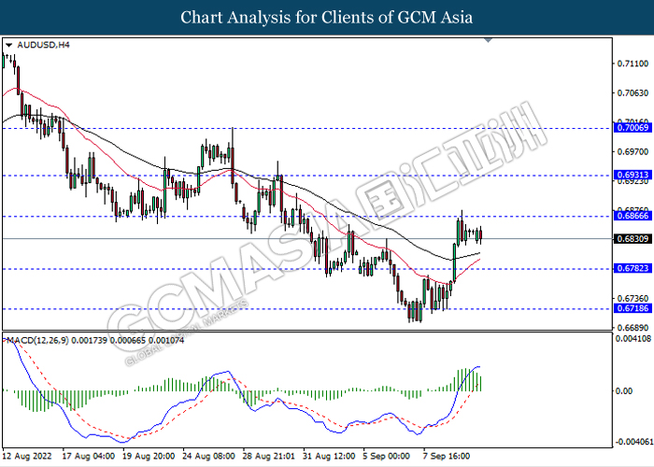Click the 0.69700 price axis value
This screenshot has height=467, width=654.
(x=633, y=151)
